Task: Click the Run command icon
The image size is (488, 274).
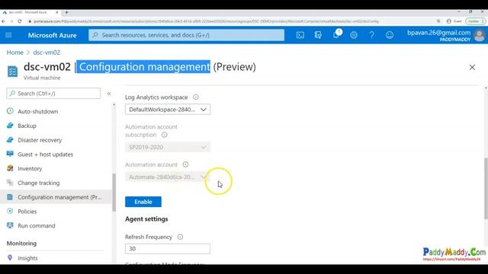Action: (10, 225)
